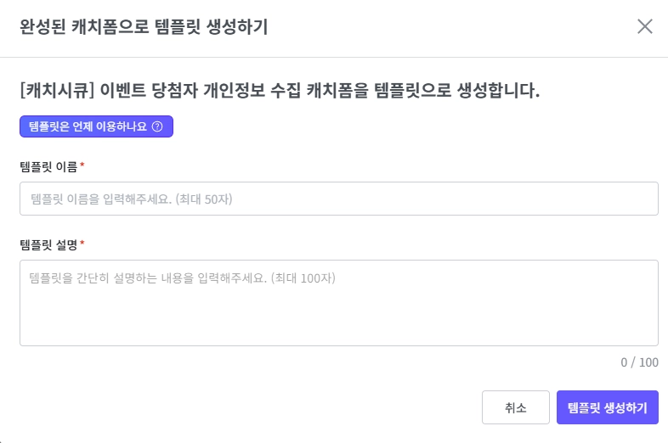
Task: Open the '템플릿은 언제 이용하나요' help badge
Action: pos(96,126)
